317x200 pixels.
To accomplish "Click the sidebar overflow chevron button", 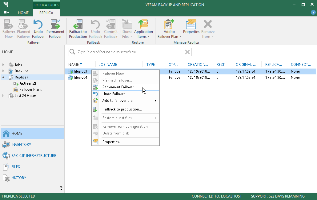I will point(61,188).
